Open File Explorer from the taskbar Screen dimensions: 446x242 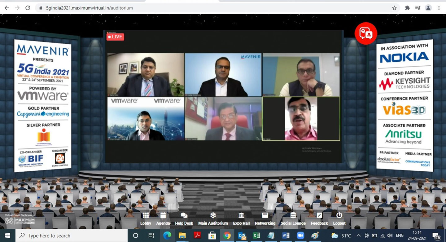[182, 235]
